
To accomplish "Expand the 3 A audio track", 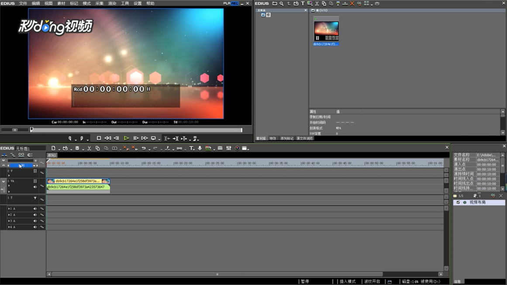I will coord(9,221).
